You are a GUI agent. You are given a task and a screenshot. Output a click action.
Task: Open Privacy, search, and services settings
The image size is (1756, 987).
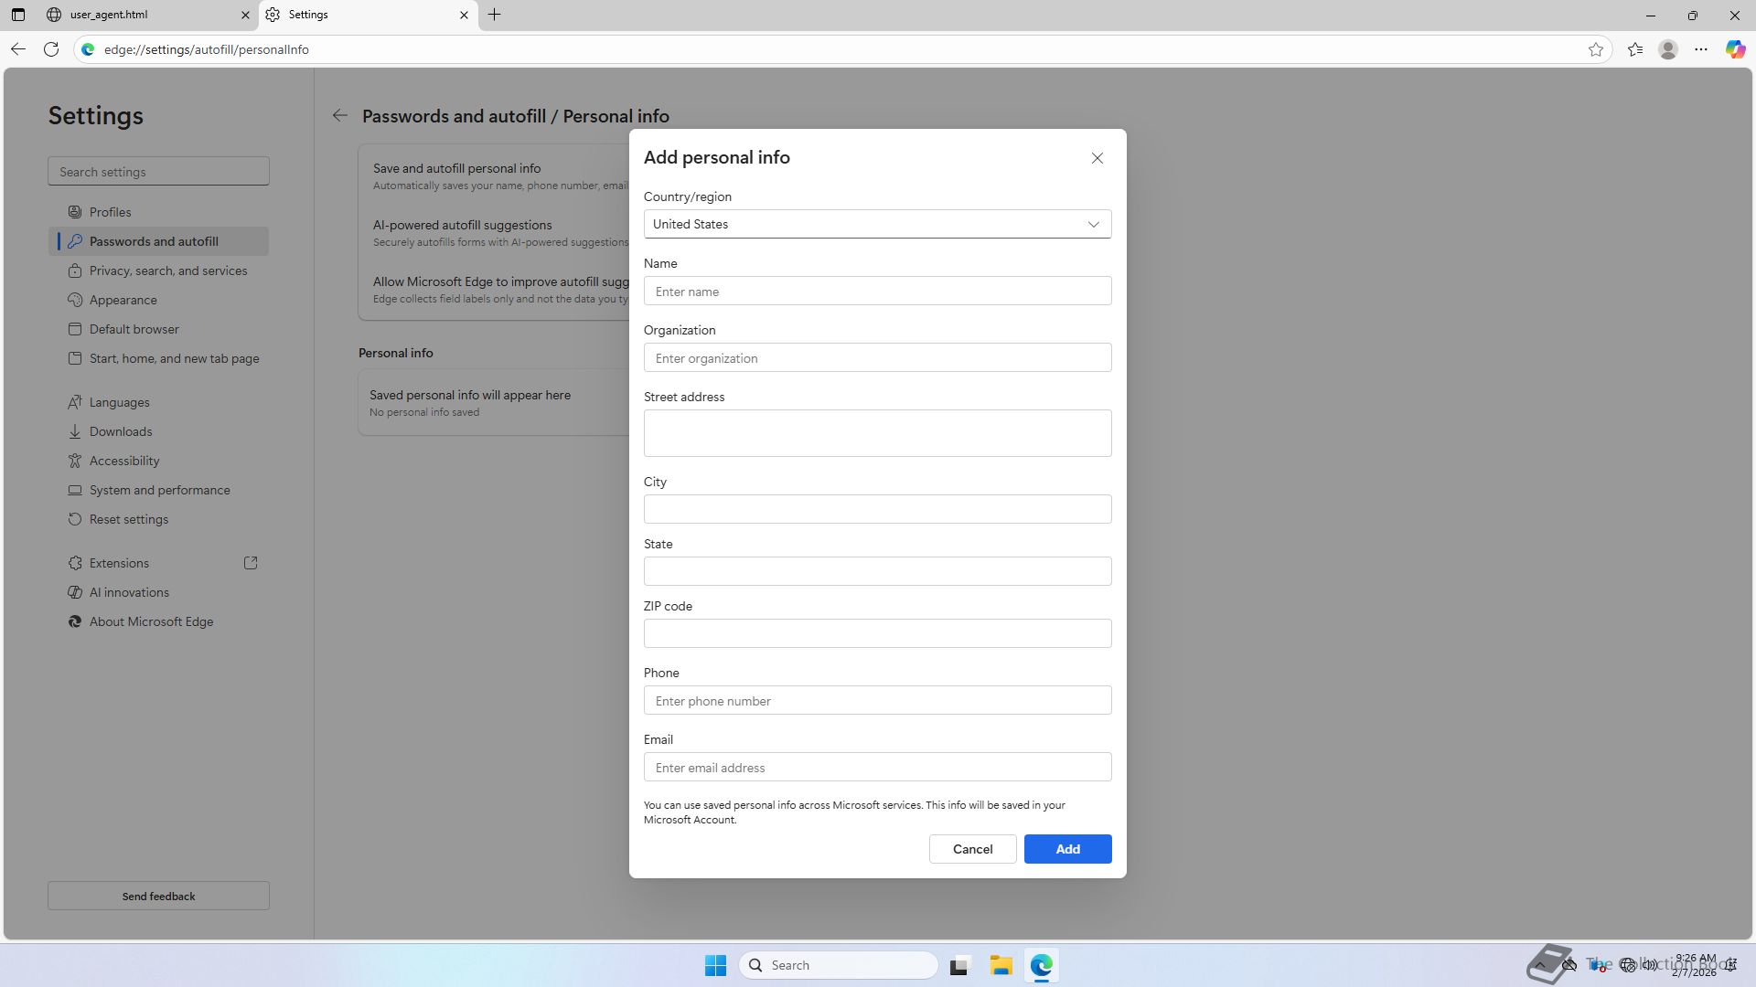(x=167, y=271)
